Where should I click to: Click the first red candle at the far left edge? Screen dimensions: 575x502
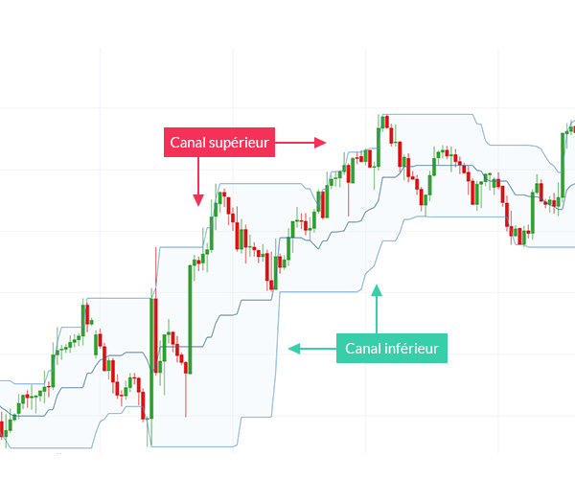[1, 428]
